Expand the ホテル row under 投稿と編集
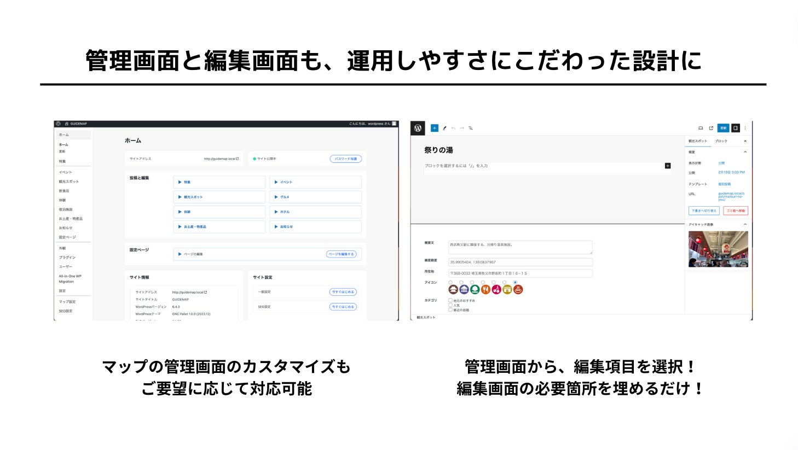Screen dimensions: 798x450 click(316, 212)
